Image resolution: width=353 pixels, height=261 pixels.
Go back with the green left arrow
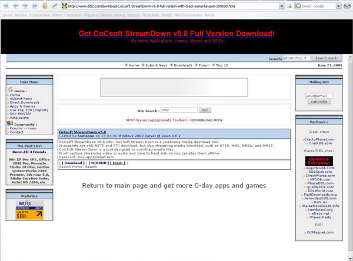click(x=15, y=6)
